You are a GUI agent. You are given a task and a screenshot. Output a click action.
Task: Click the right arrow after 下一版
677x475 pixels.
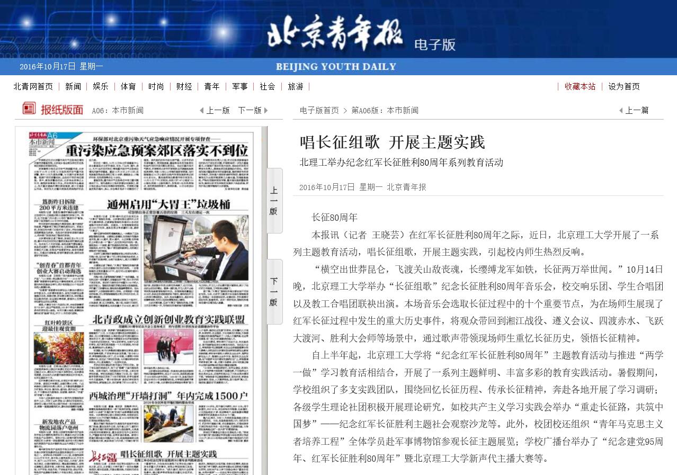(x=265, y=111)
